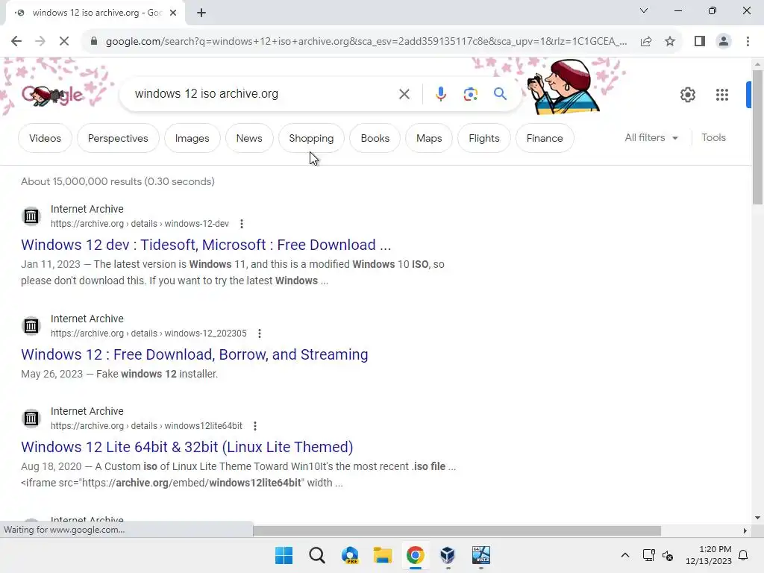View site security lock info
Screen dimensions: 764x573
94,41
